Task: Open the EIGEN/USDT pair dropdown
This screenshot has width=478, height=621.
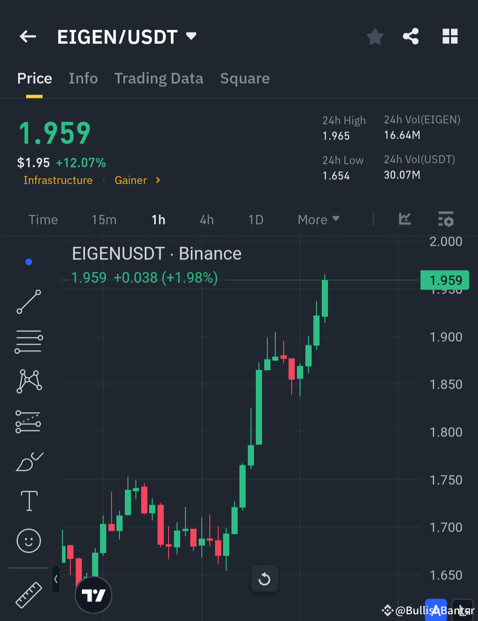Action: (x=127, y=37)
